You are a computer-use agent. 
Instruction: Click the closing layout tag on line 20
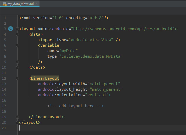click(30, 122)
